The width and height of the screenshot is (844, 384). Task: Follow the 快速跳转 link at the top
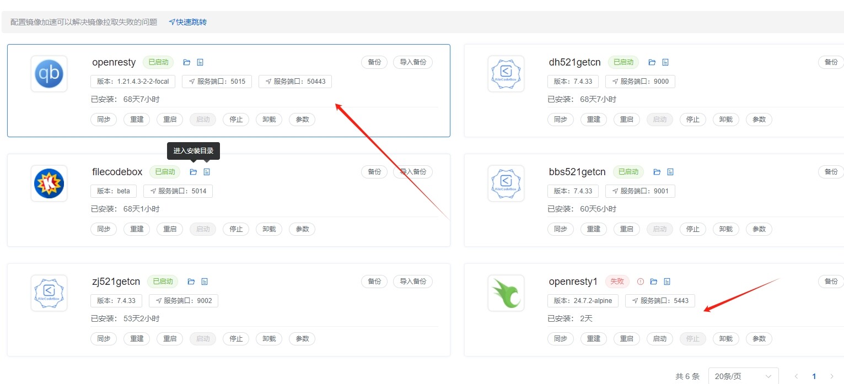(x=187, y=22)
